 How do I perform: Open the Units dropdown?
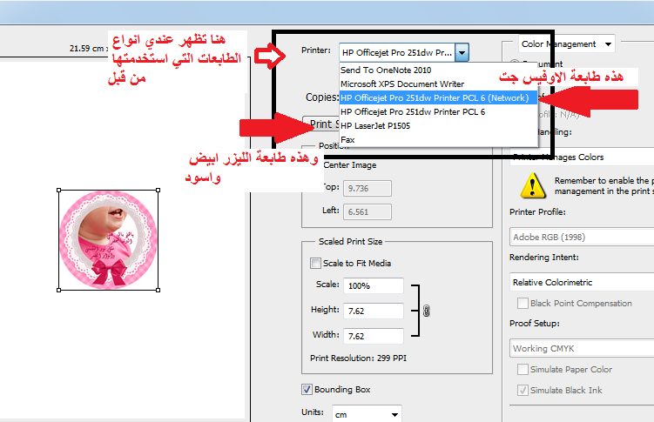tap(367, 414)
